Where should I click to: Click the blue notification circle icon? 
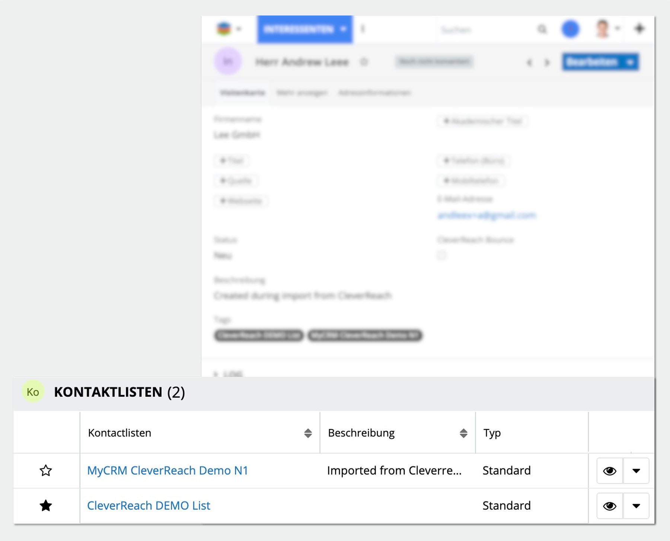[570, 29]
